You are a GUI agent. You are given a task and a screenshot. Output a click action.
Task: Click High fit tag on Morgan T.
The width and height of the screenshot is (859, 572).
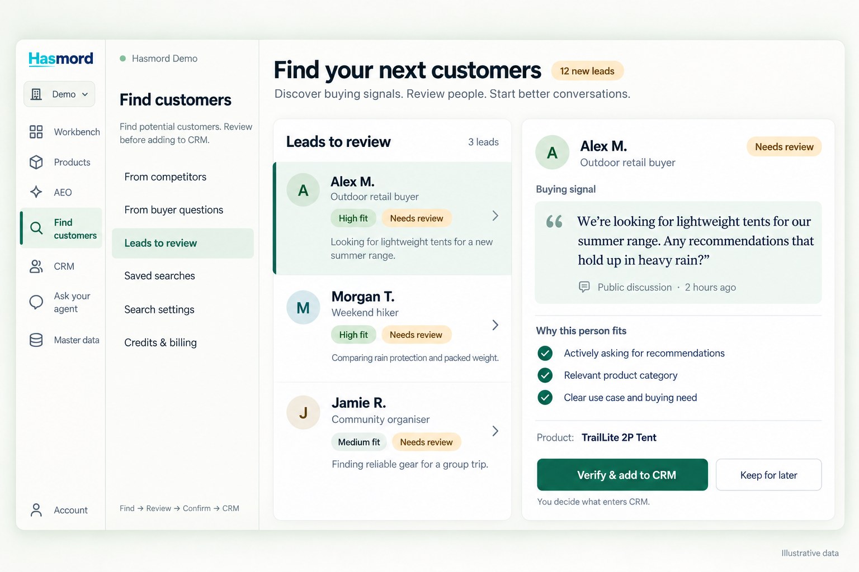353,335
